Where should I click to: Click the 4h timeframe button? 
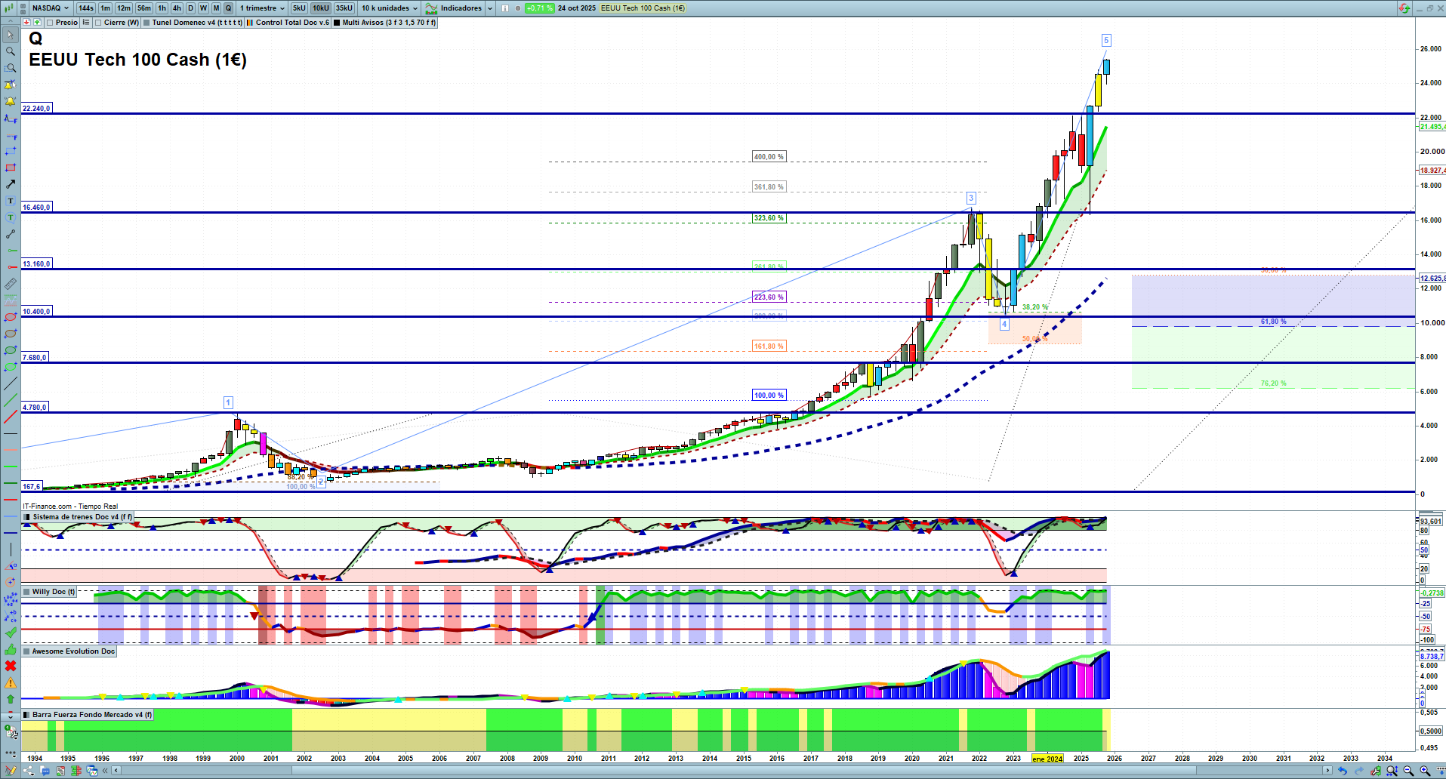click(177, 8)
